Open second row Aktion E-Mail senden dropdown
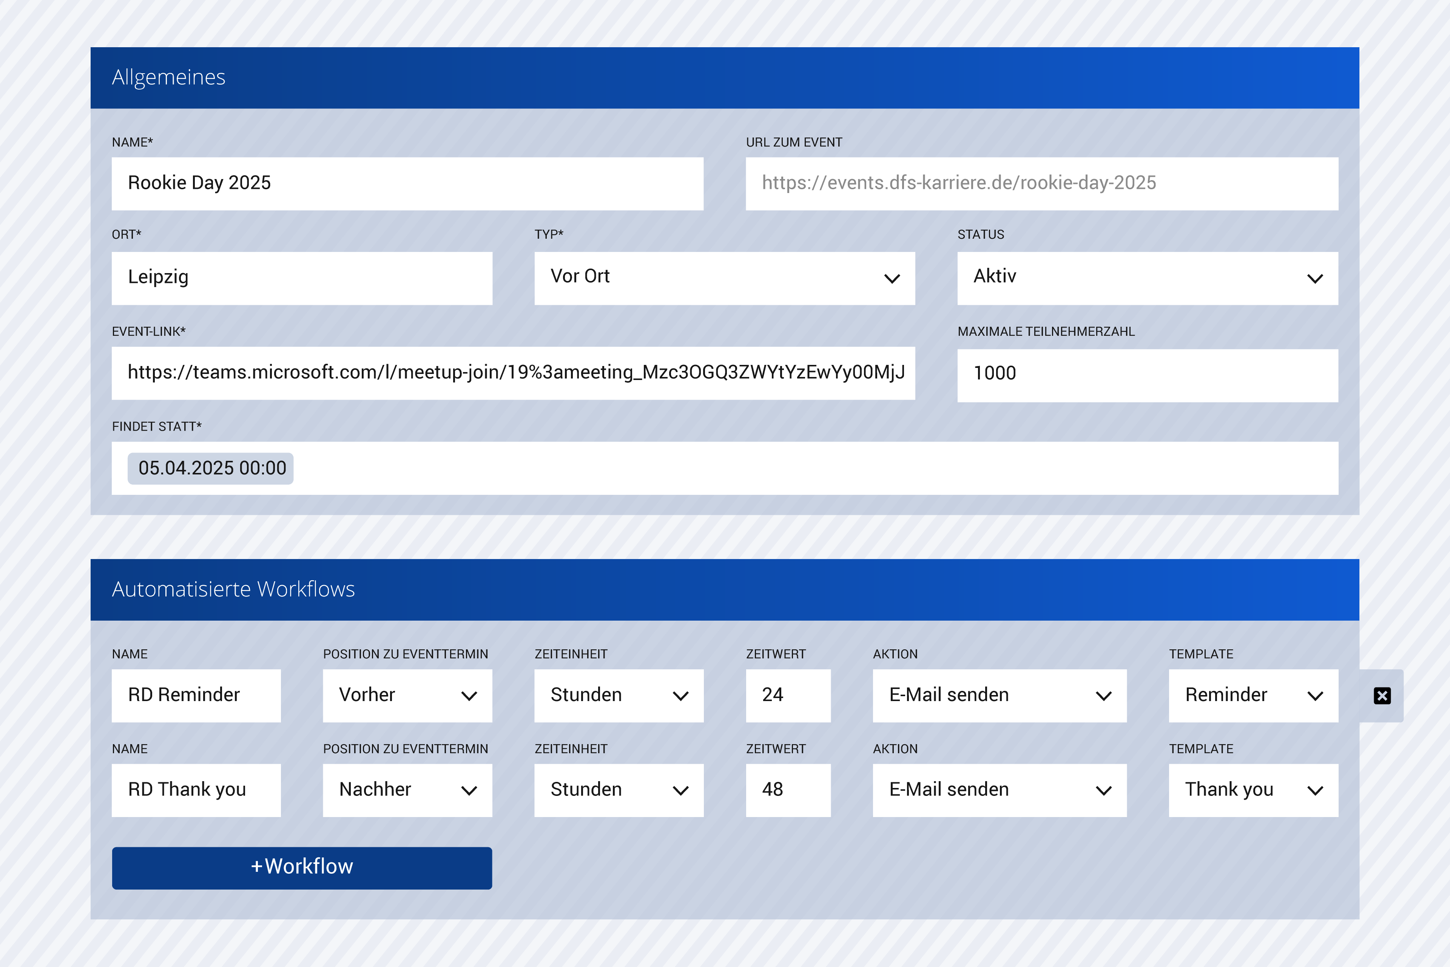Image resolution: width=1450 pixels, height=967 pixels. click(x=999, y=790)
